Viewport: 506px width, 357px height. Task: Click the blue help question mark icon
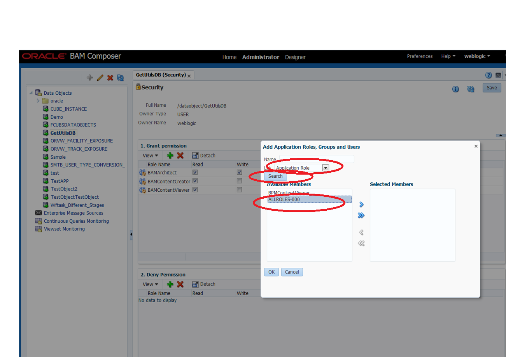(x=488, y=75)
